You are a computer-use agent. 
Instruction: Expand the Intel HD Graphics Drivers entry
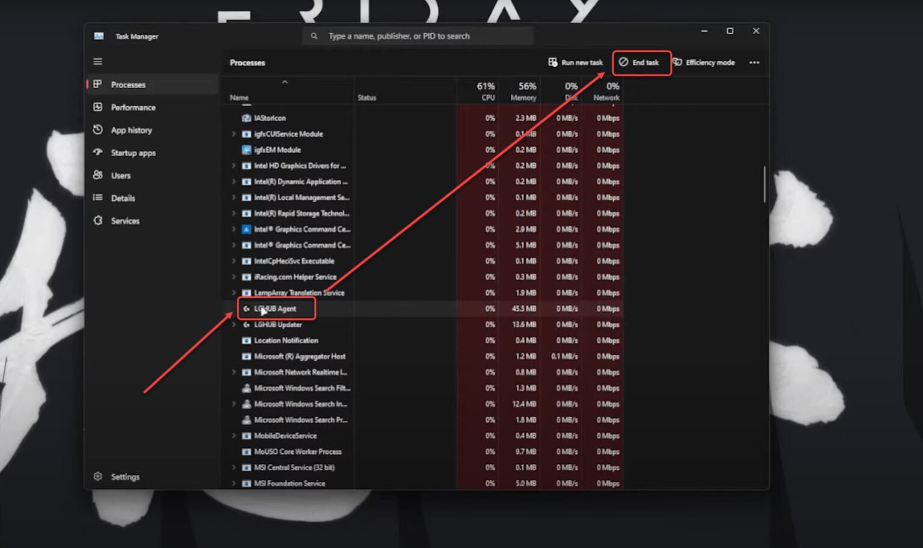pyautogui.click(x=234, y=166)
